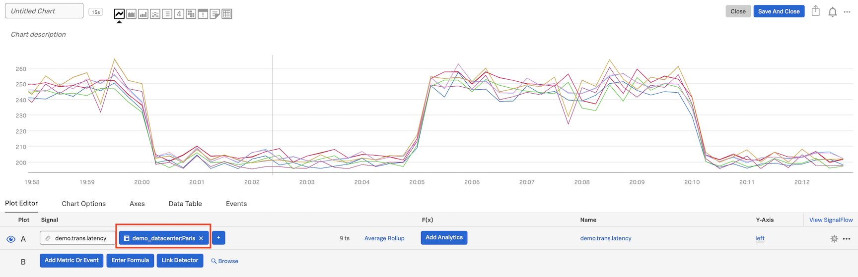Open the View SignalFlow link
Viewport: 858px width, 277px height.
coord(831,220)
